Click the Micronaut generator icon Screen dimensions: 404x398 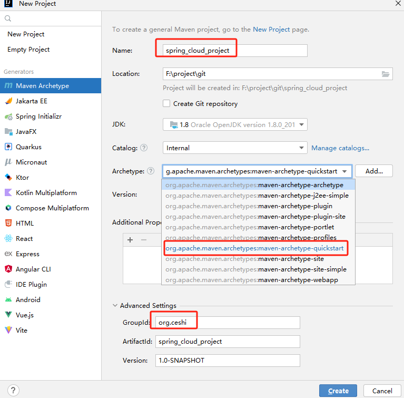[8, 162]
